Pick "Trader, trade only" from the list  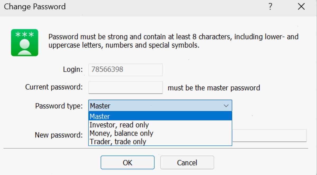[160, 142]
